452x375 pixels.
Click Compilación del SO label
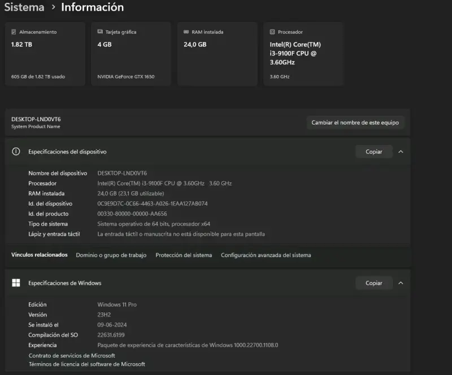tap(53, 335)
